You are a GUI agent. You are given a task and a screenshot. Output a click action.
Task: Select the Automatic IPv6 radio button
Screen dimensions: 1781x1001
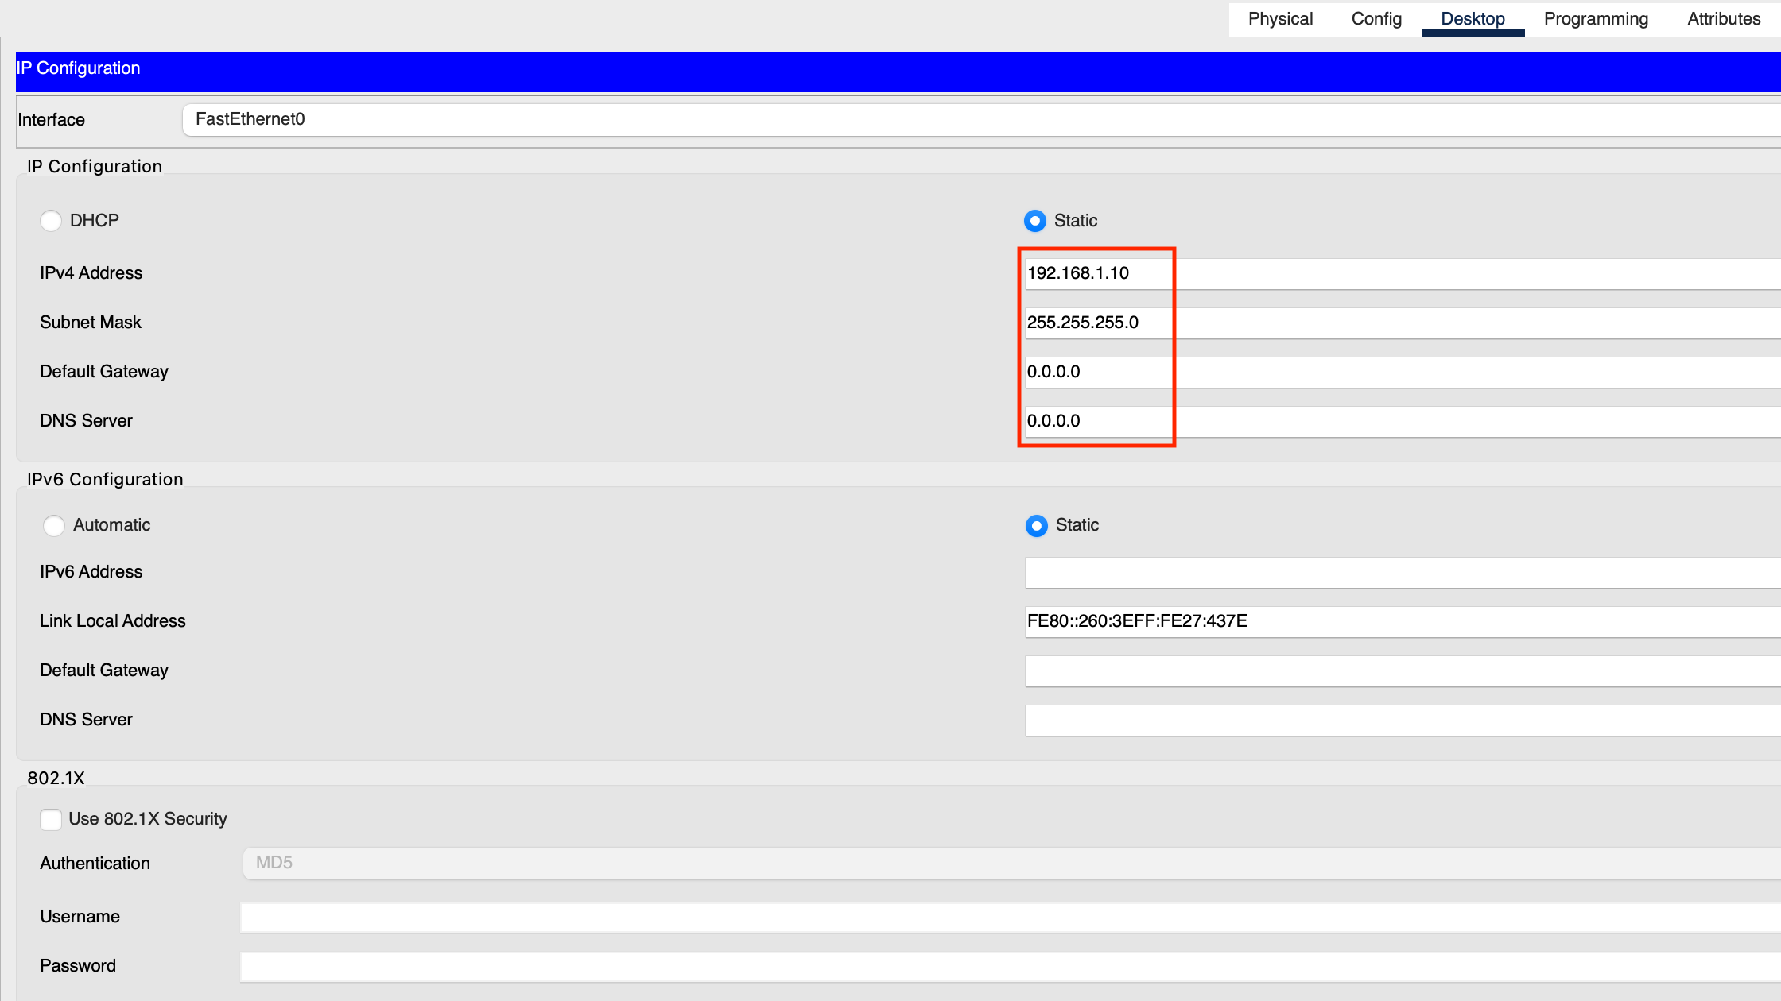pyautogui.click(x=54, y=525)
